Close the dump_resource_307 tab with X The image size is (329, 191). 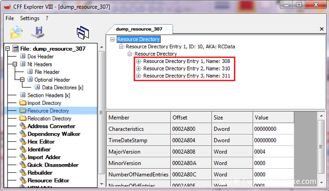(322, 29)
